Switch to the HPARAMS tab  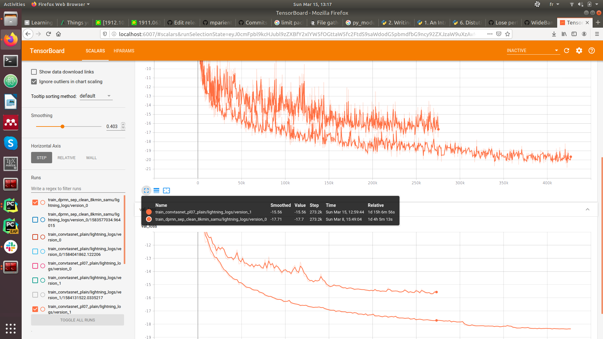pos(124,51)
